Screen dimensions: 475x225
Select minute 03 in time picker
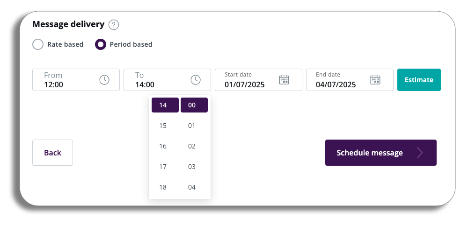pyautogui.click(x=191, y=167)
